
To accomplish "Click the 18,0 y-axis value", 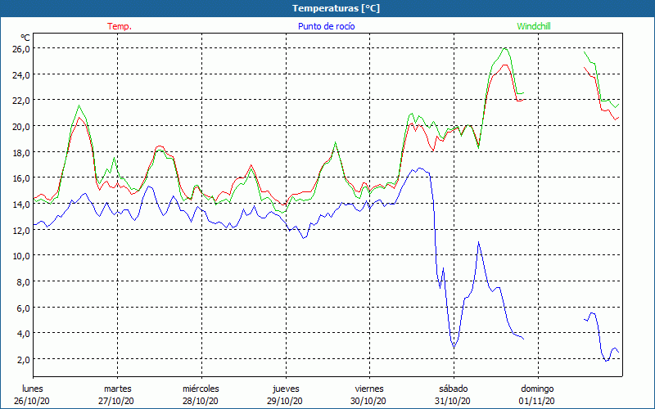I will [x=21, y=152].
